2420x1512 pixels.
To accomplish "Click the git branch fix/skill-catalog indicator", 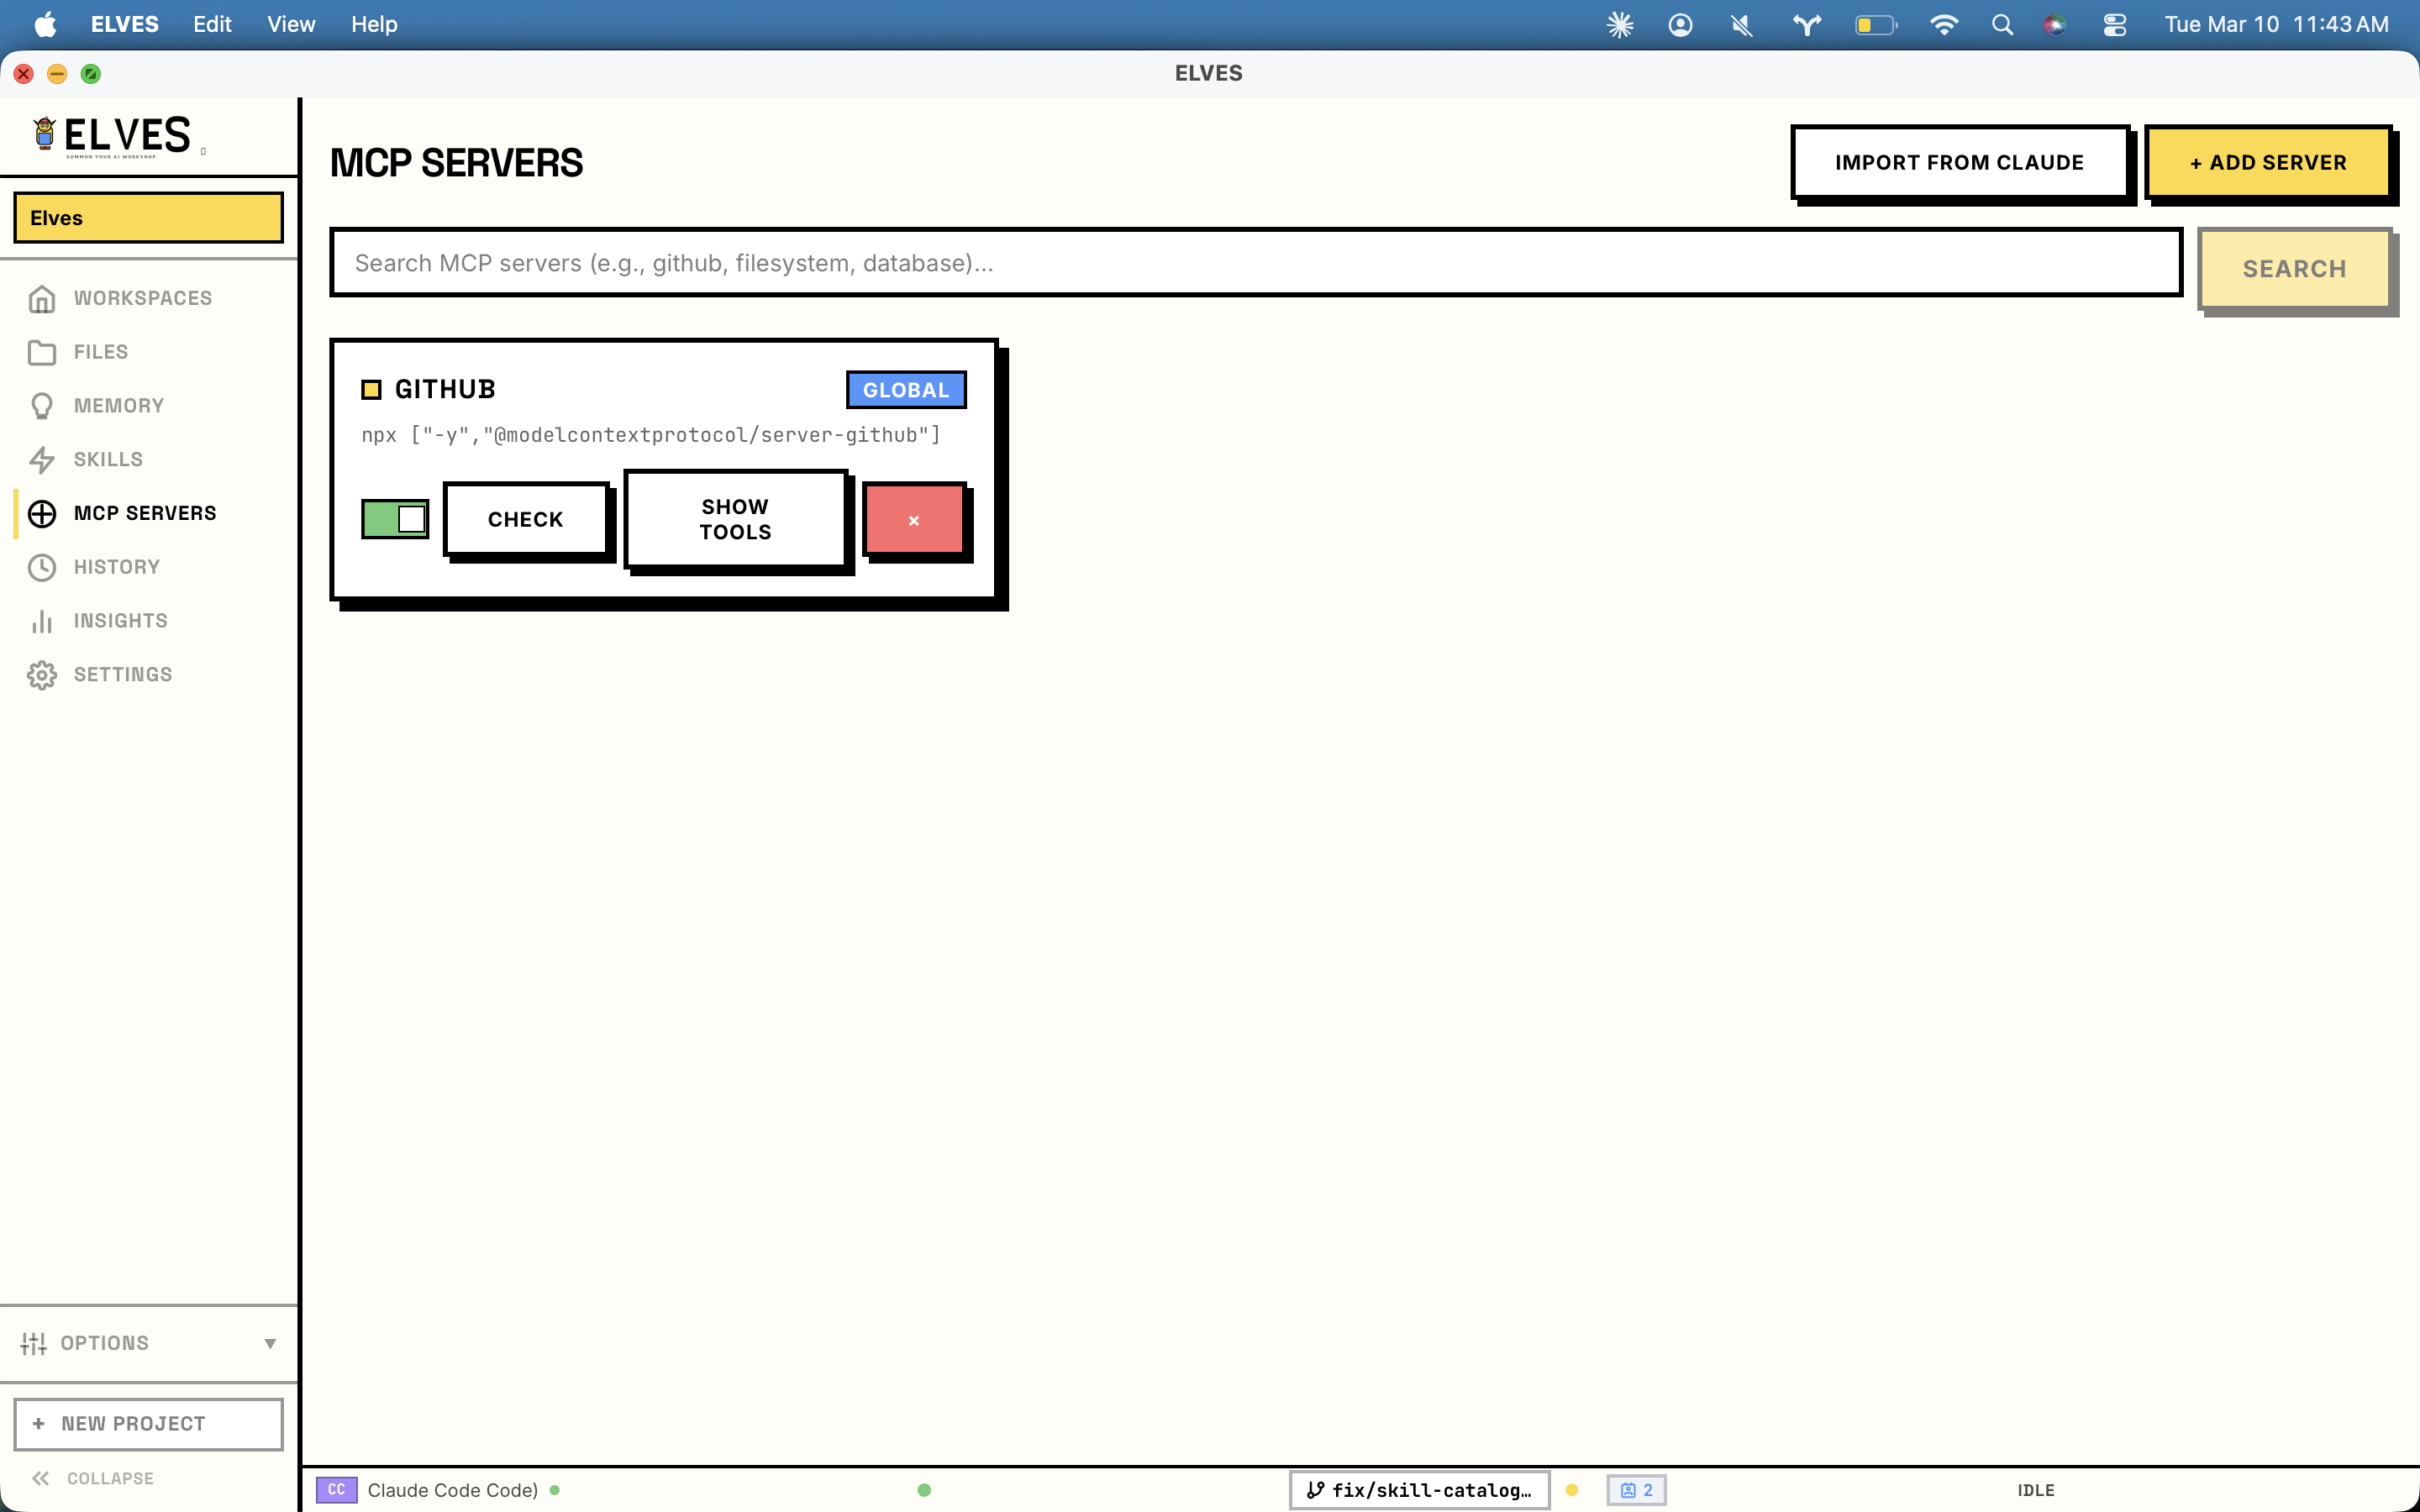I will 1419,1490.
